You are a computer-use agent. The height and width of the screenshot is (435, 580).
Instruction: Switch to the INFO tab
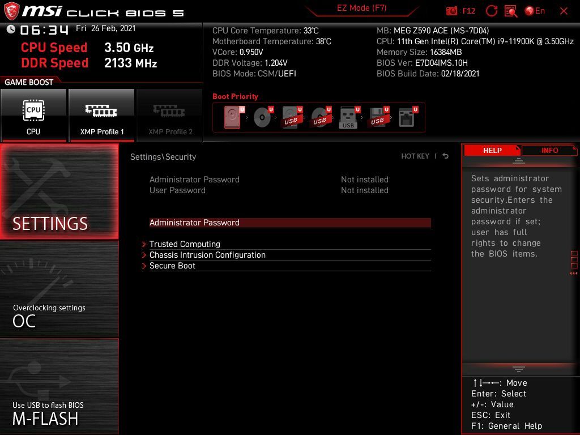pos(549,151)
